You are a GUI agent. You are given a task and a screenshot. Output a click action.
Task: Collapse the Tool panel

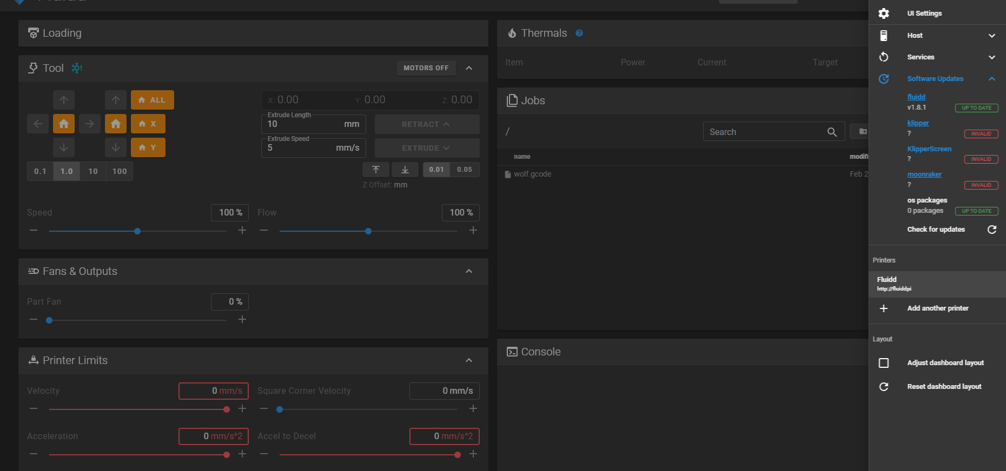[469, 68]
